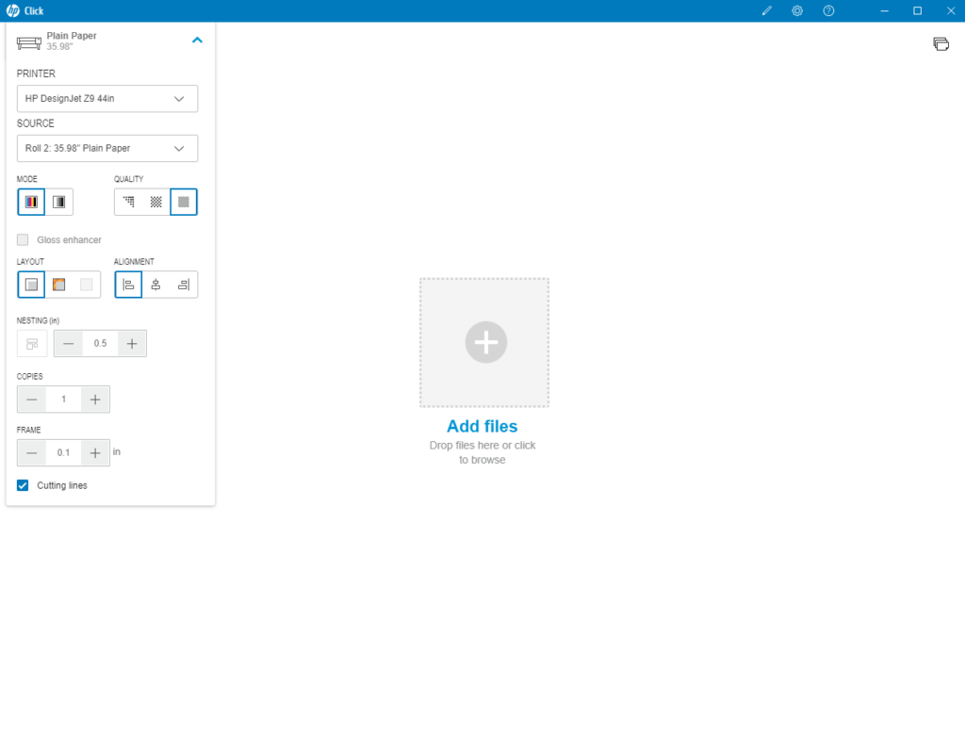Click the frame value field 0.1
Image resolution: width=965 pixels, height=735 pixels.
coord(63,453)
